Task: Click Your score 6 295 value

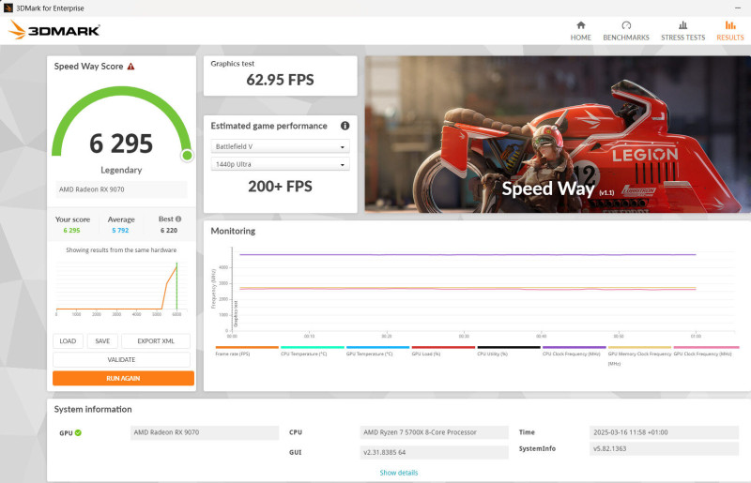Action: 72,231
